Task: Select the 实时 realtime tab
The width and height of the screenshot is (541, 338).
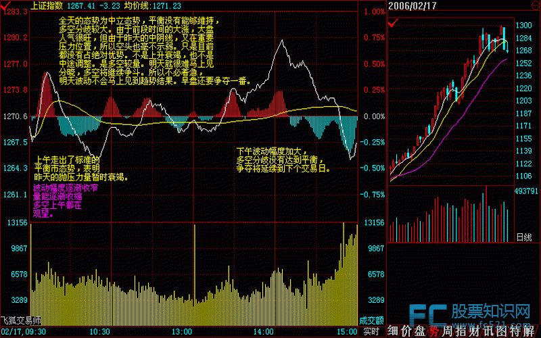Action: [371, 332]
